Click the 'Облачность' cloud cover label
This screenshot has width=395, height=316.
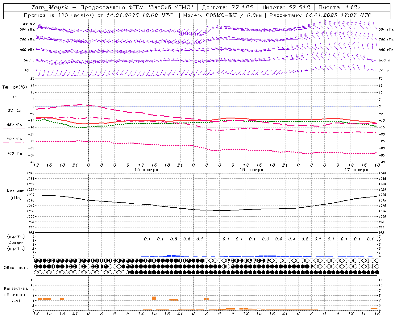point(16,268)
